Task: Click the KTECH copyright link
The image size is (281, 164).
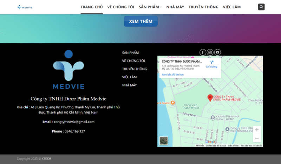Action: pyautogui.click(x=46, y=159)
